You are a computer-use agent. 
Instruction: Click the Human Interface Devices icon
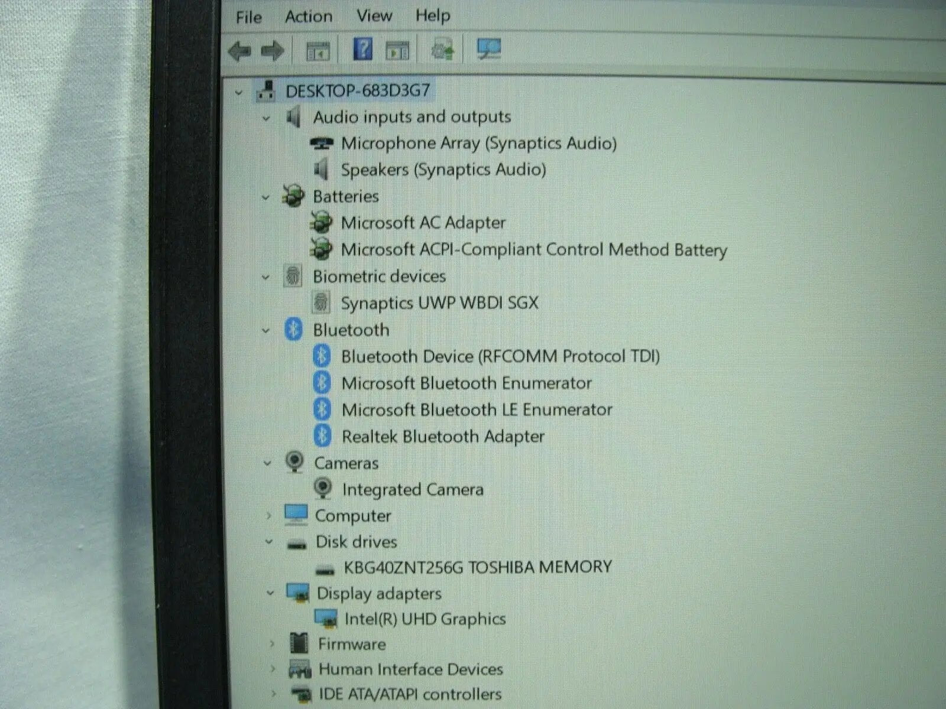point(300,669)
